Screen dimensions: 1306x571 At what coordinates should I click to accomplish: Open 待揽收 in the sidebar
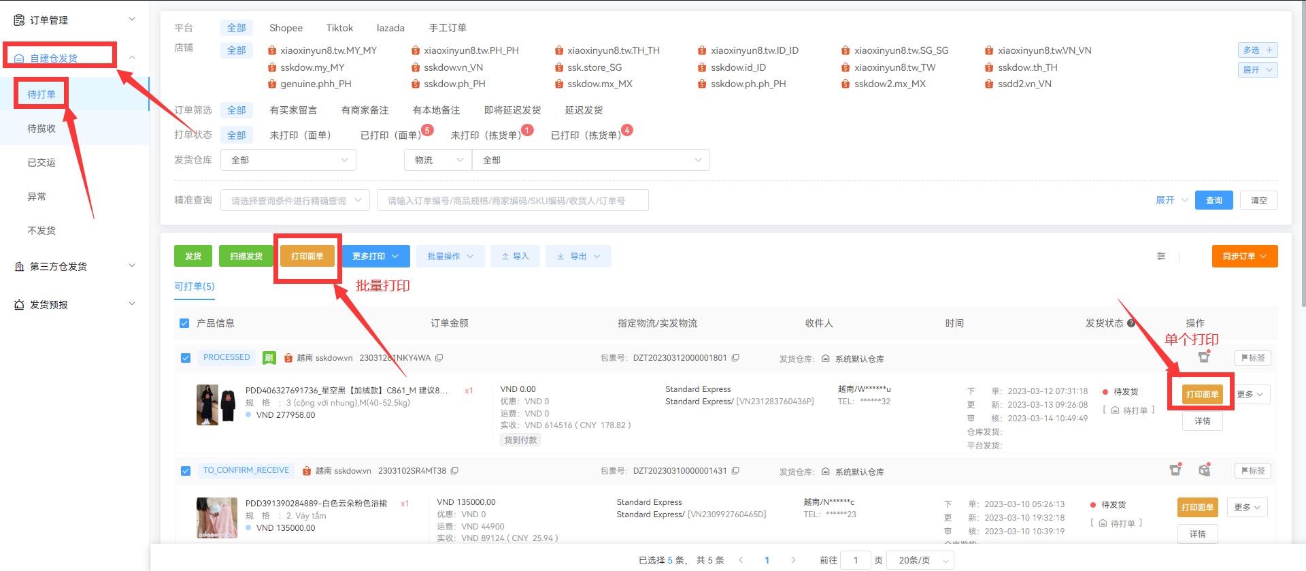(41, 128)
